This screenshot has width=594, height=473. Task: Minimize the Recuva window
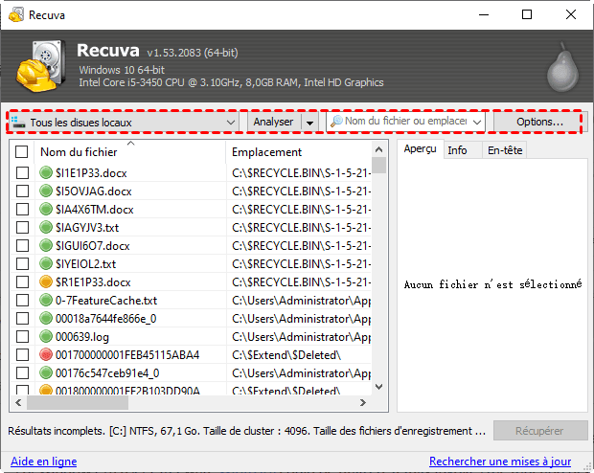click(x=484, y=14)
